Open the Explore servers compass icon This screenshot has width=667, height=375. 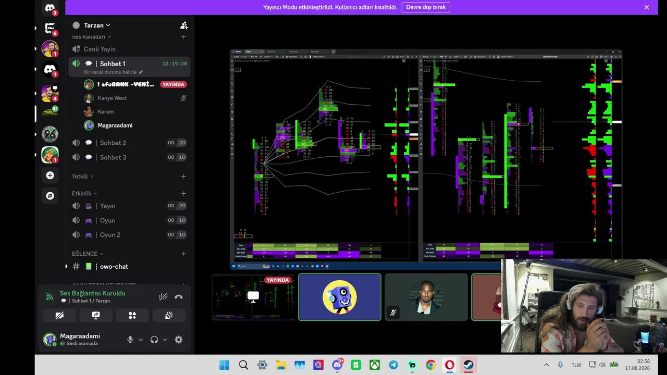(x=50, y=196)
